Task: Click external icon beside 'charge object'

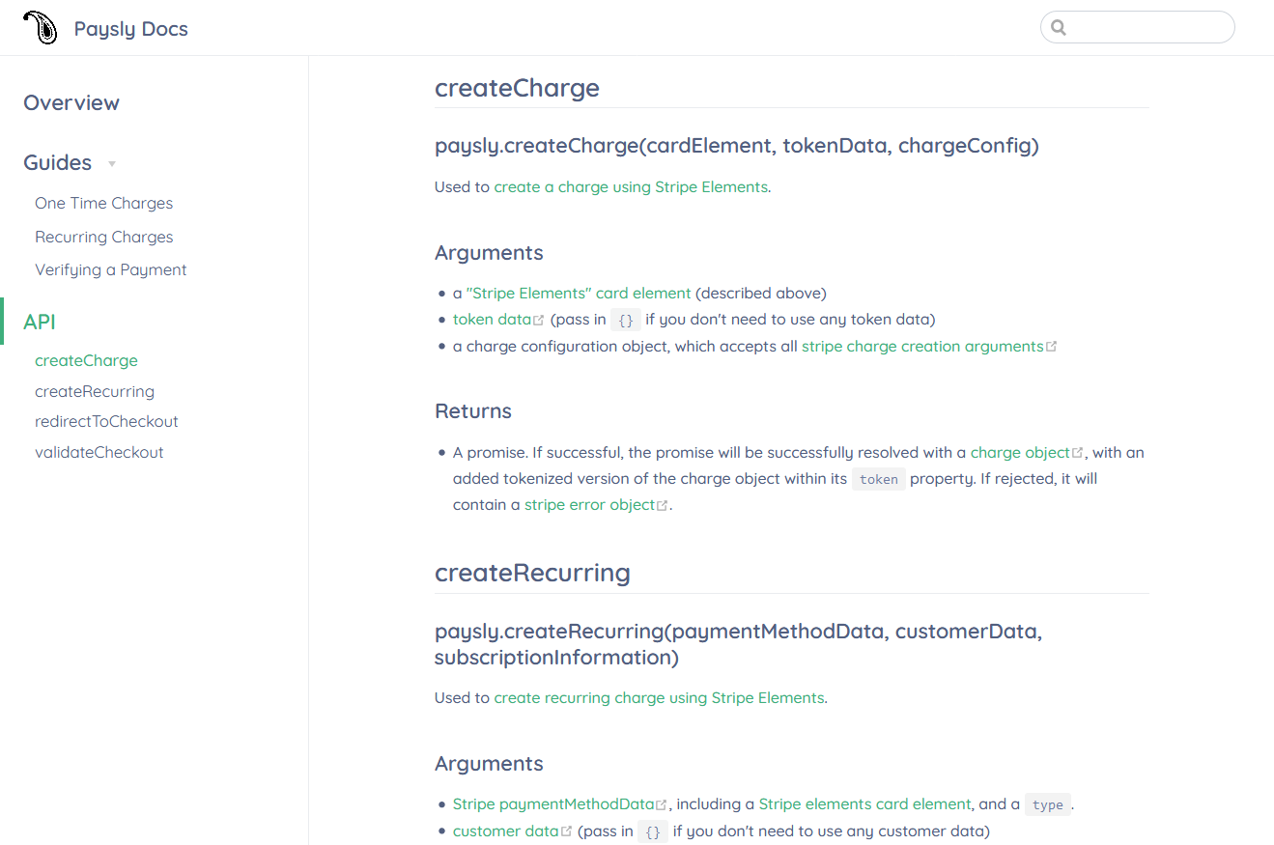Action: coord(1078,453)
